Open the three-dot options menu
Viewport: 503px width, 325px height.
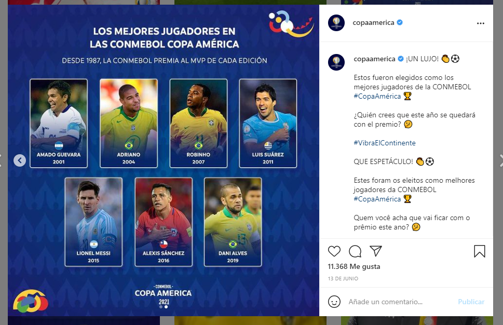(481, 23)
